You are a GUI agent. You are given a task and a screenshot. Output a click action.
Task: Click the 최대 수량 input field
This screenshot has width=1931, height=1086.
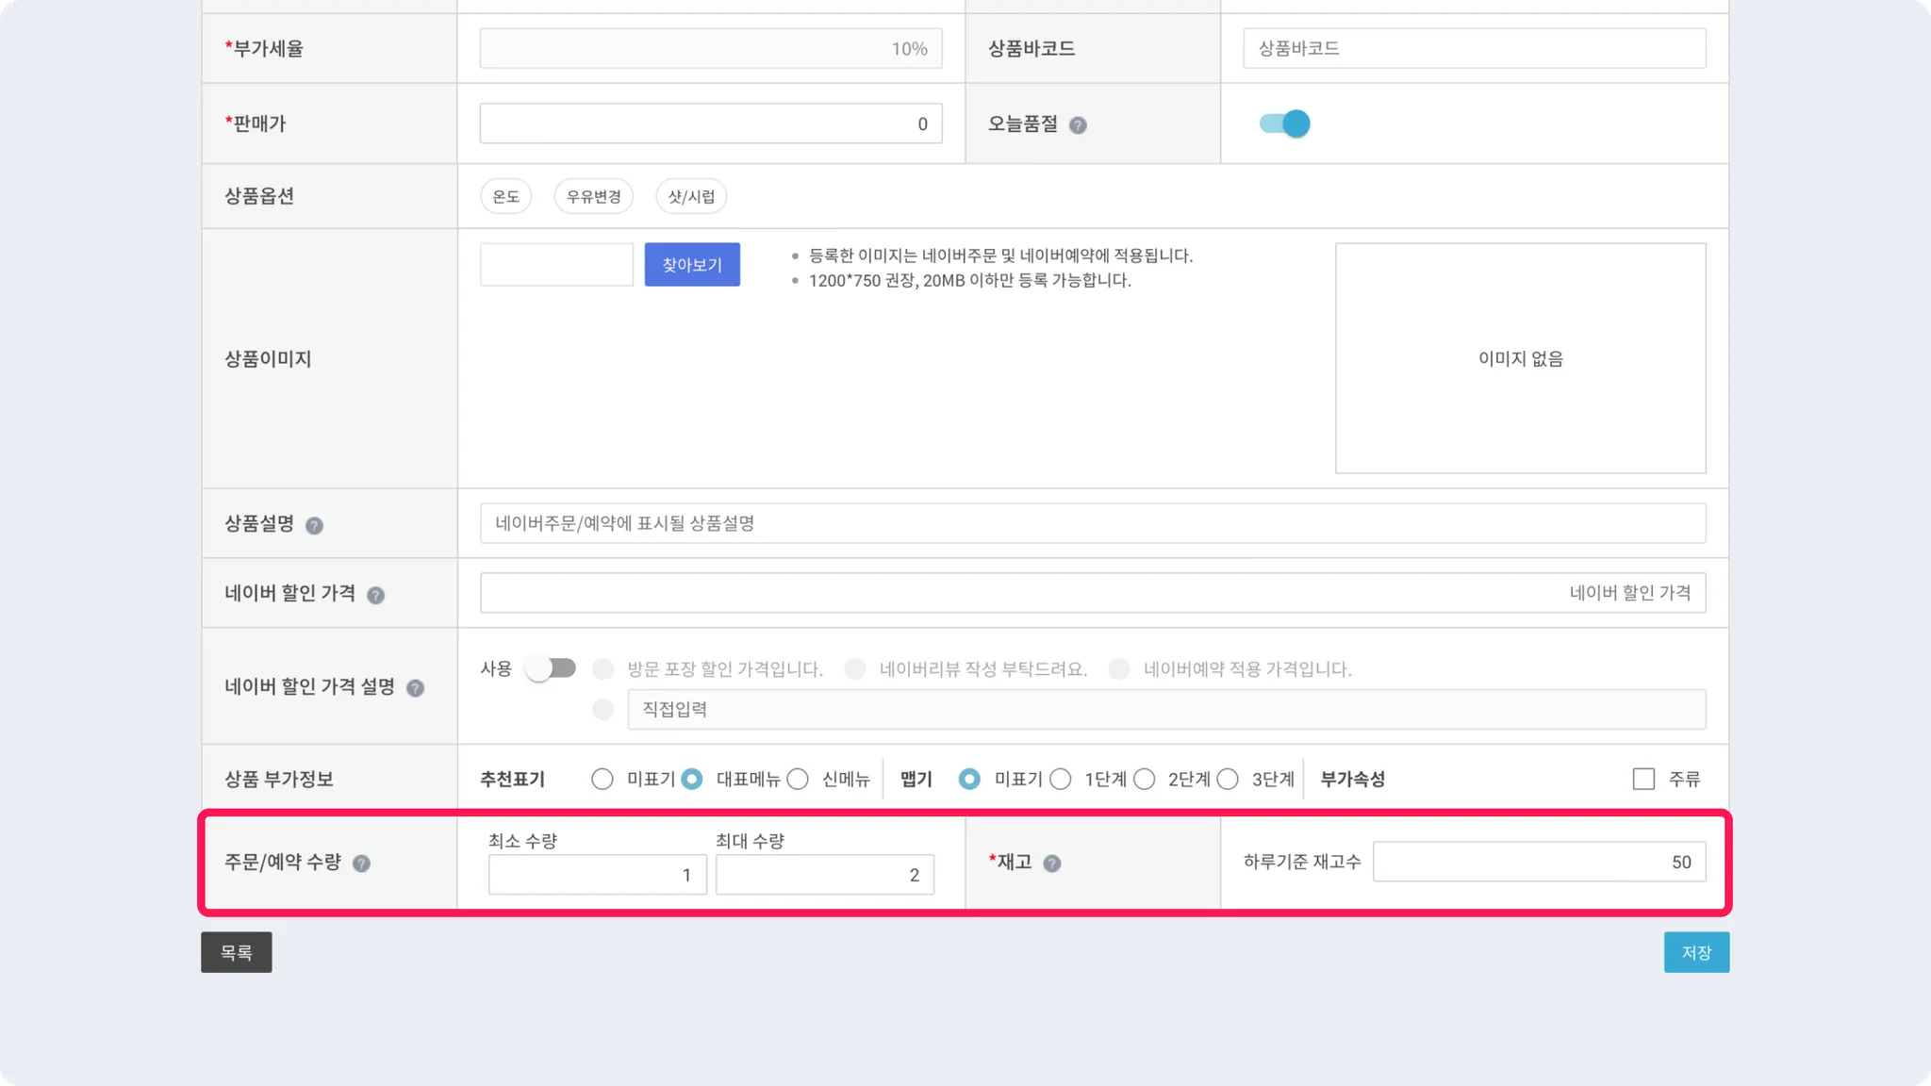pos(823,875)
